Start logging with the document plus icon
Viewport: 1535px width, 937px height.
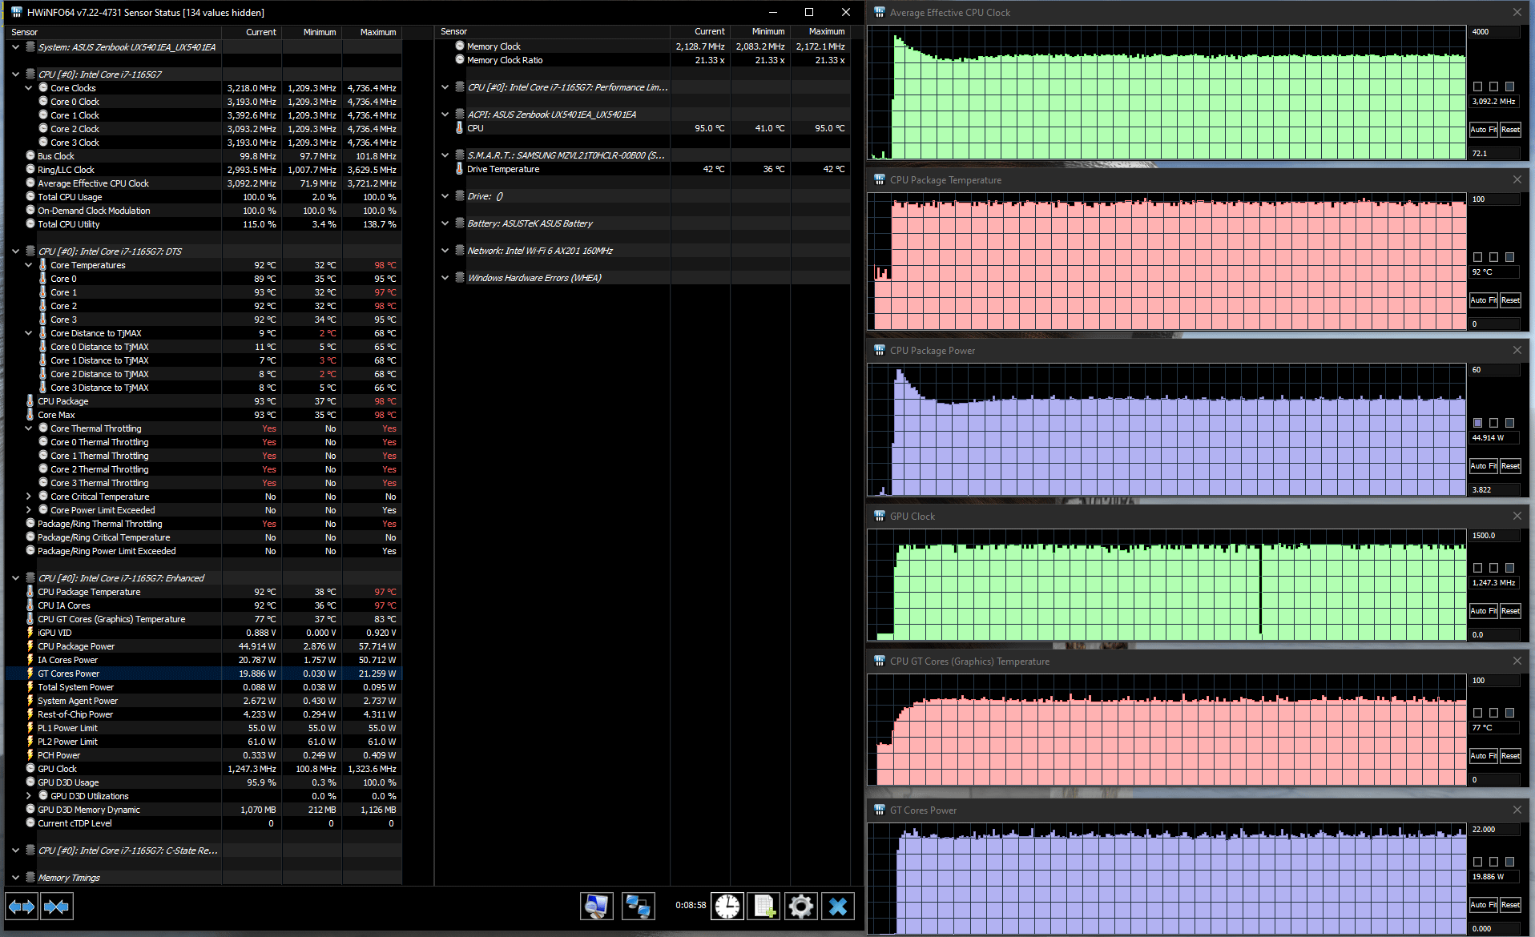(x=764, y=906)
